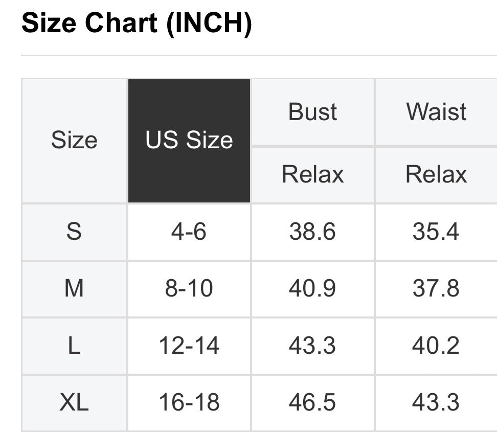Click the 46.5 bust value for XL
The width and height of the screenshot is (497, 432).
coord(312,402)
